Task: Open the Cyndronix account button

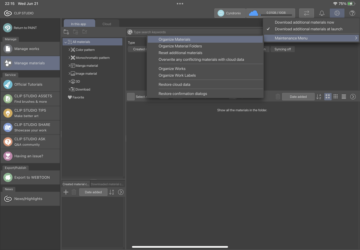Action: [x=230, y=13]
